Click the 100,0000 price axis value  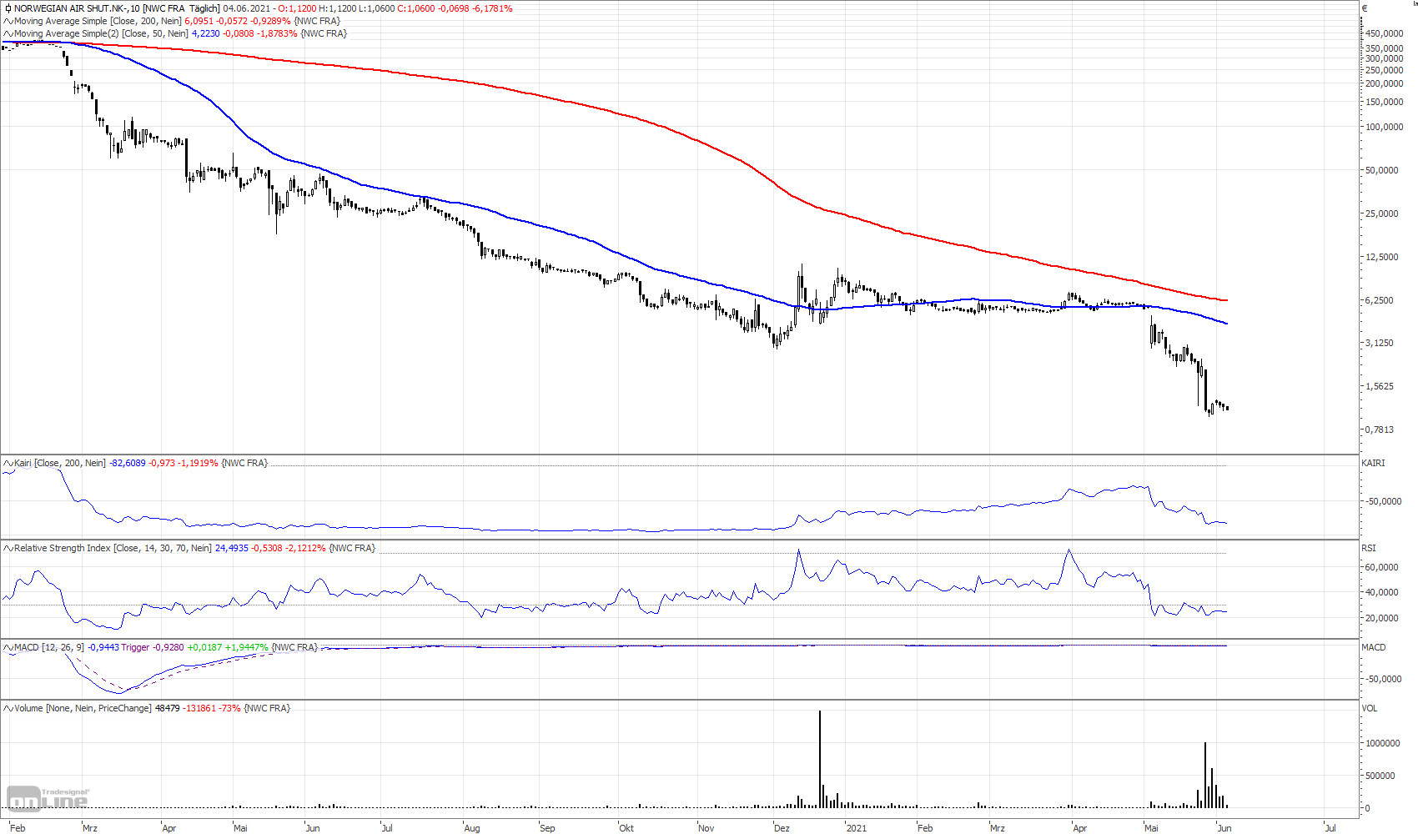(1384, 127)
